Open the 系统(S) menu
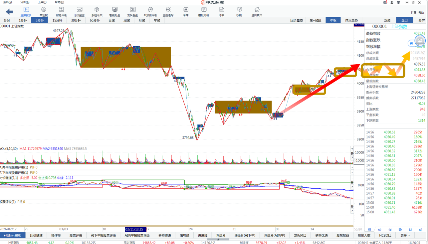 7,2
